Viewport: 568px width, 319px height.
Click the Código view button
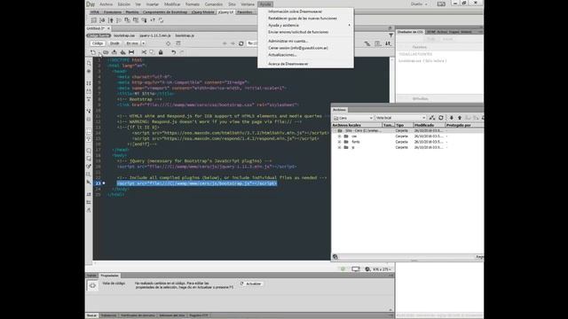tap(97, 43)
